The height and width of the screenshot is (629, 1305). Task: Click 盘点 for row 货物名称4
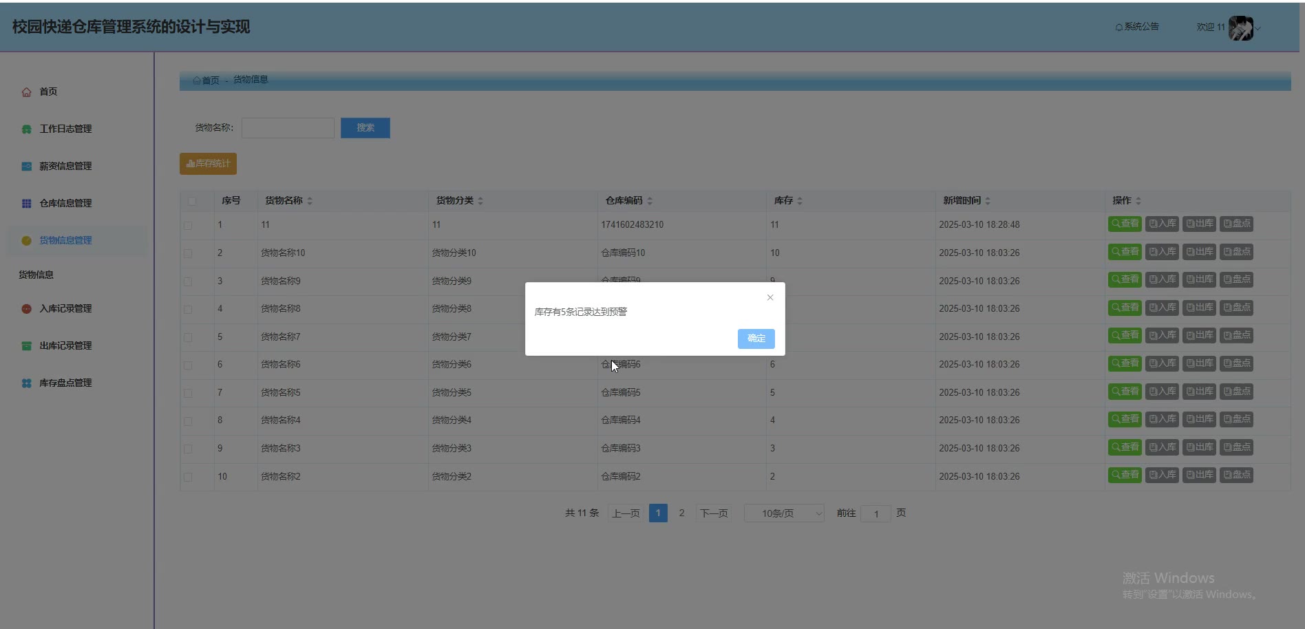[x=1236, y=419]
